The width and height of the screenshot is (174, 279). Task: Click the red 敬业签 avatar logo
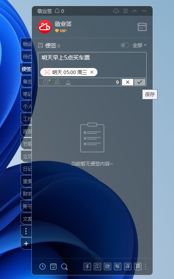click(45, 27)
